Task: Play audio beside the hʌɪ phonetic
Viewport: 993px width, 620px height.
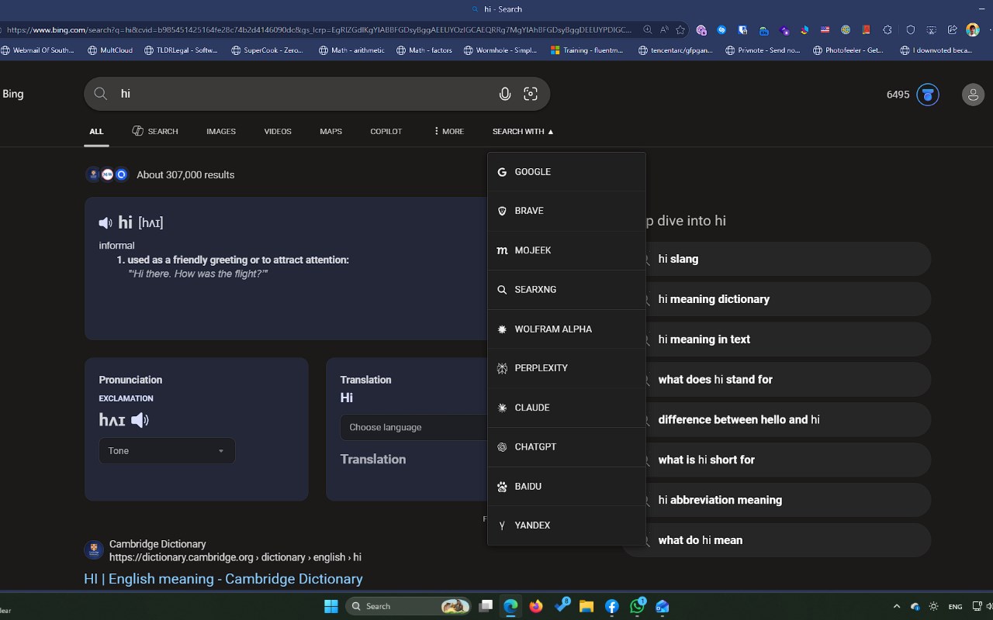Action: tap(140, 420)
